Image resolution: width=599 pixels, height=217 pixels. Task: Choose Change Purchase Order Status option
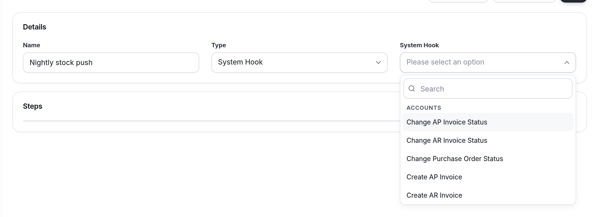click(x=488, y=159)
